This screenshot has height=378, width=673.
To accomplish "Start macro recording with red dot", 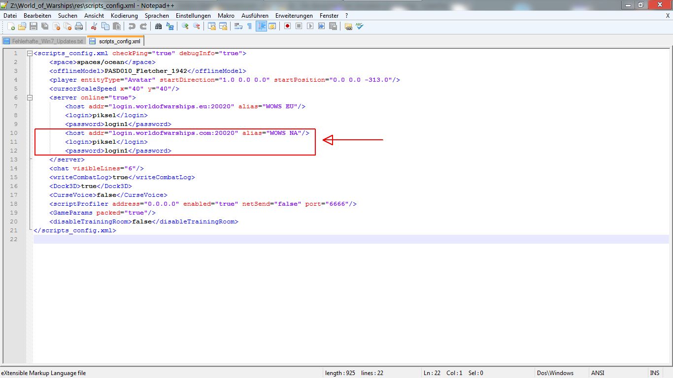I will (287, 26).
